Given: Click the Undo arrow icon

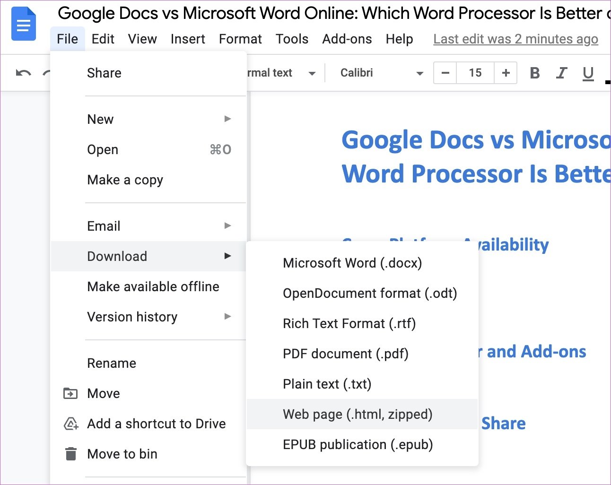Looking at the screenshot, I should pyautogui.click(x=22, y=73).
